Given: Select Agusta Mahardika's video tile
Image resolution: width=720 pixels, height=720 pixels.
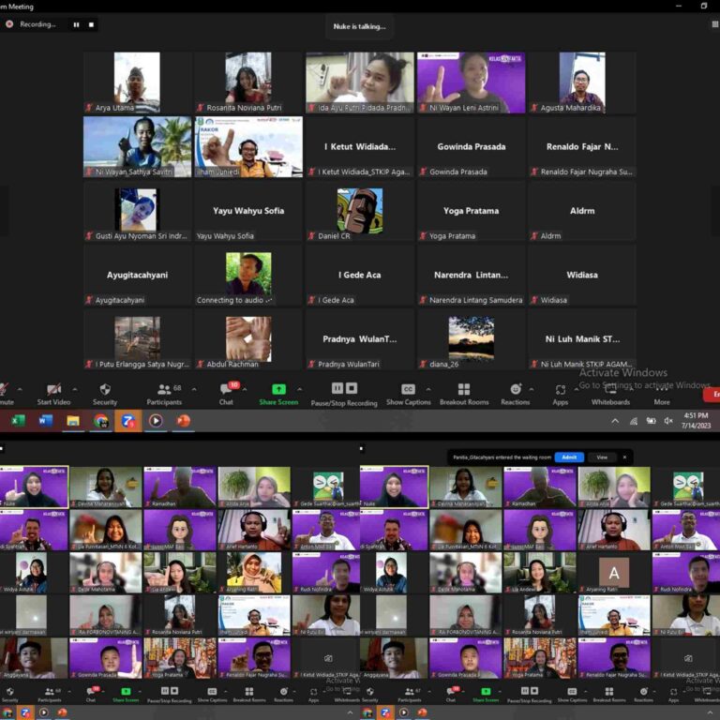Looking at the screenshot, I should click(x=582, y=82).
